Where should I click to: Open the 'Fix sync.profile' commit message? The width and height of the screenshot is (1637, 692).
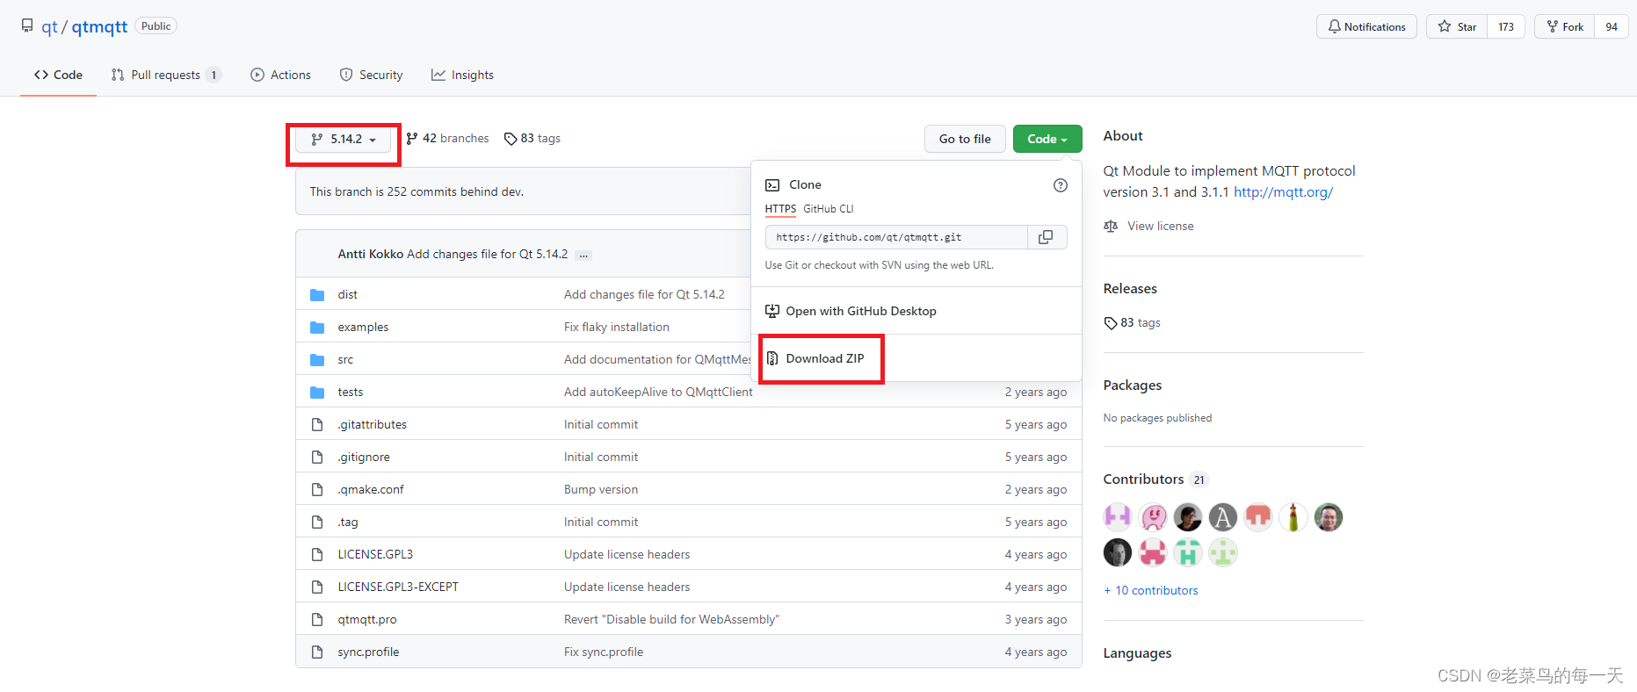(604, 652)
